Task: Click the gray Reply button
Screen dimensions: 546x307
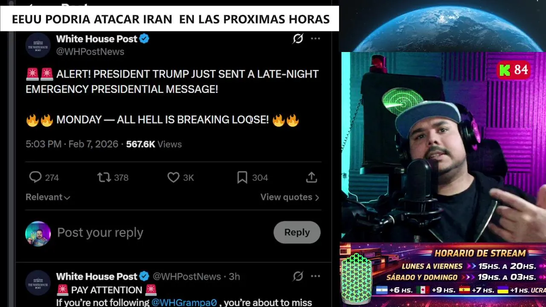Action: click(297, 232)
